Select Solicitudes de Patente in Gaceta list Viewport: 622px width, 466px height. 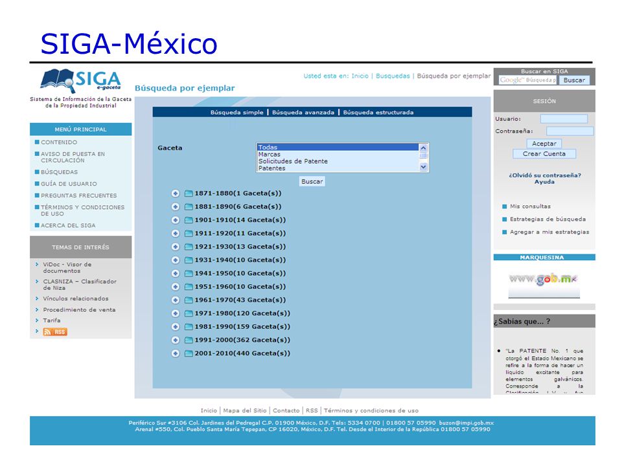coord(338,161)
